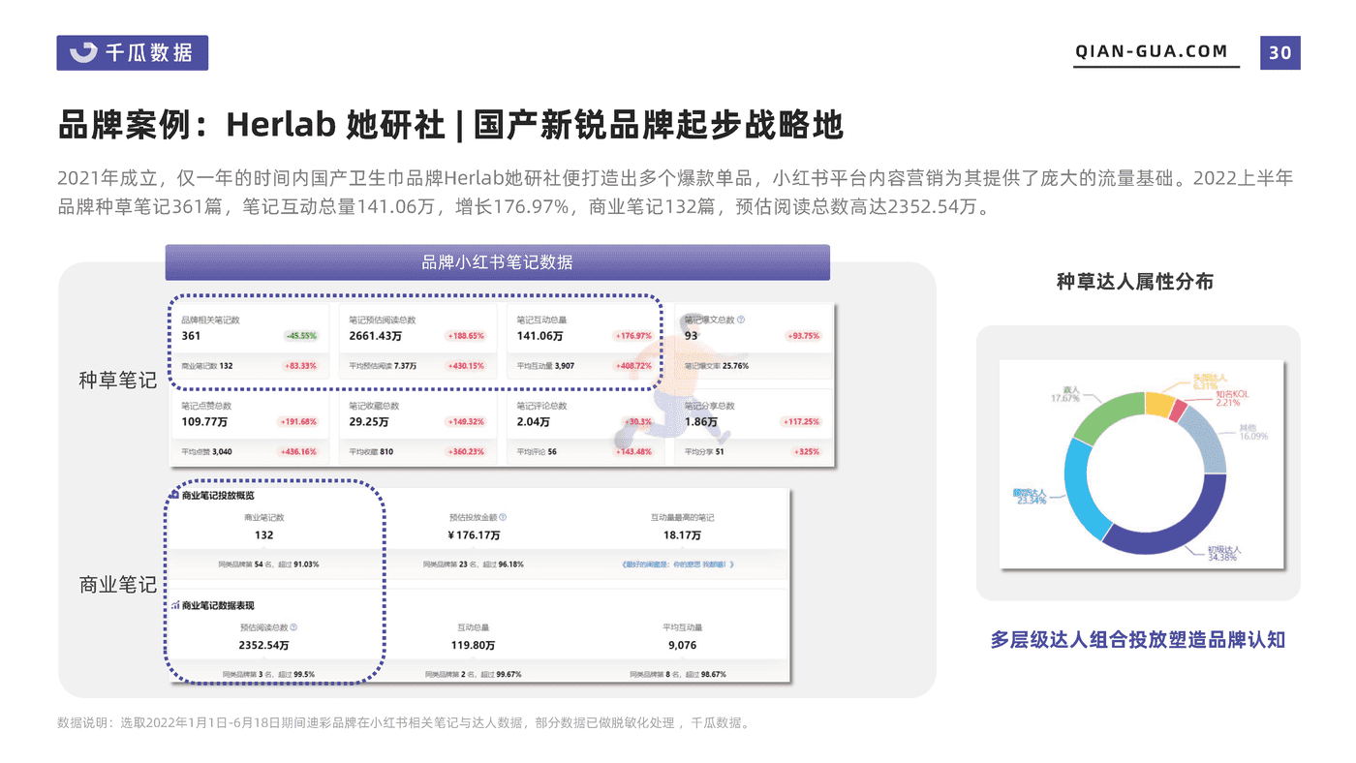Click the 数据说明 footnote text
1356x763 pixels.
coord(404,723)
